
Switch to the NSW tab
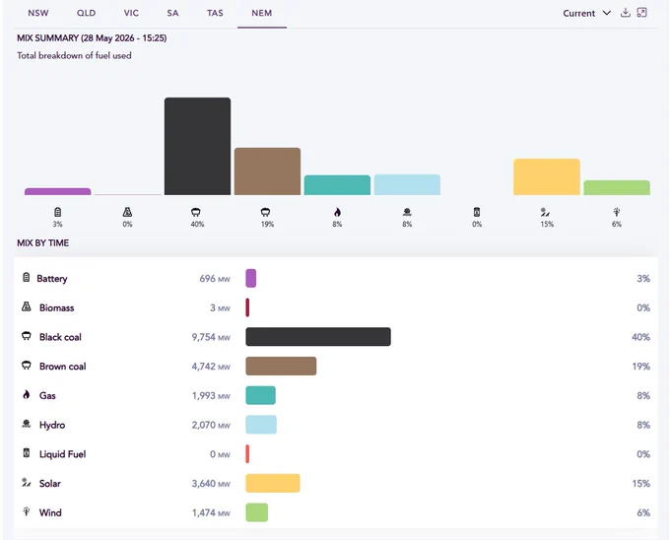click(x=38, y=13)
